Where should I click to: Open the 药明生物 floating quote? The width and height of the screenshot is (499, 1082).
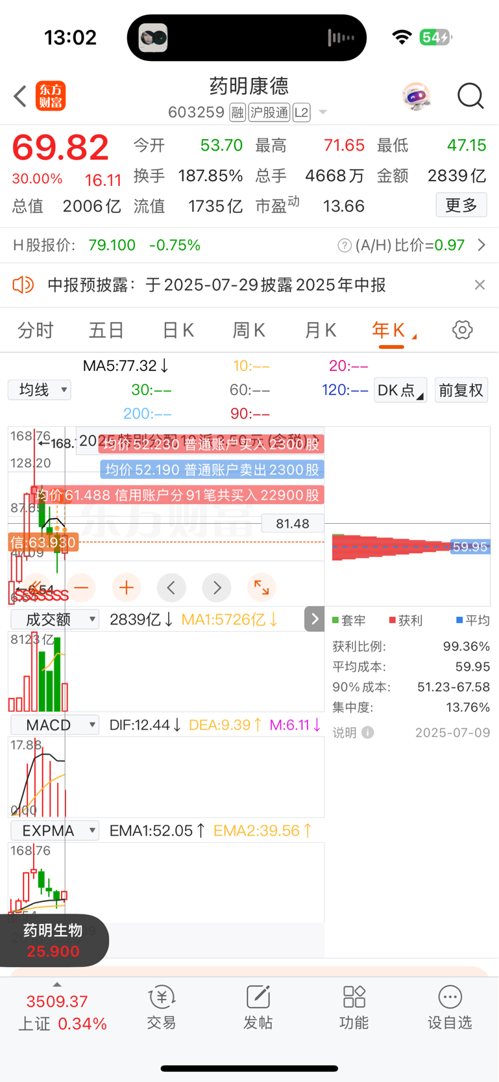tap(53, 940)
